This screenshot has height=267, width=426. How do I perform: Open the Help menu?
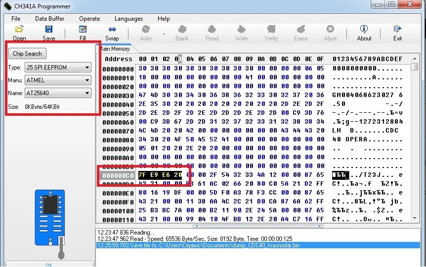(164, 19)
